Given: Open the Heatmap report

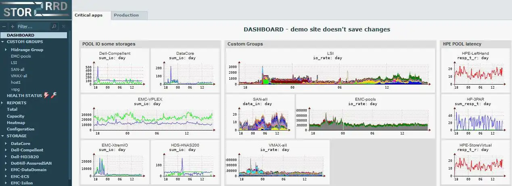Looking at the screenshot, I should click(x=16, y=122).
